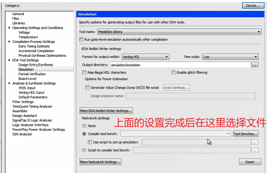Select the Voltage category

(24, 32)
